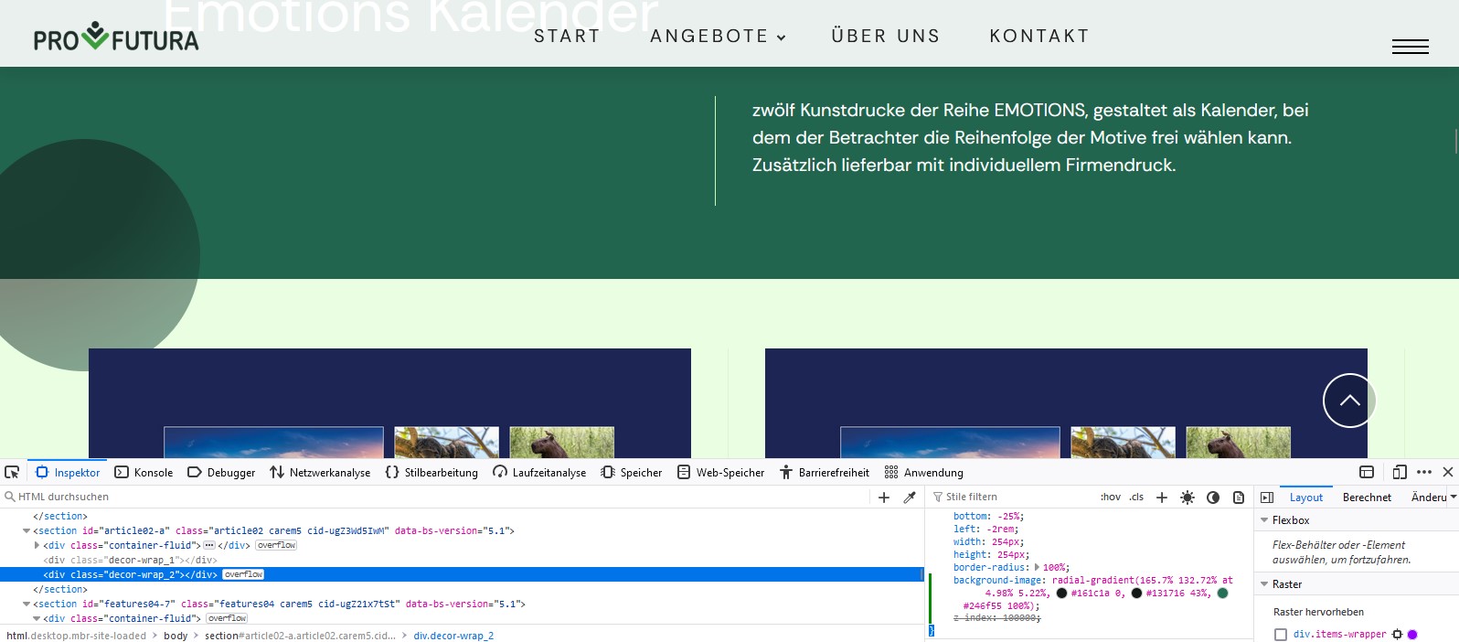Toggle dark color scheme simulation
This screenshot has width=1459, height=642.
1212,498
